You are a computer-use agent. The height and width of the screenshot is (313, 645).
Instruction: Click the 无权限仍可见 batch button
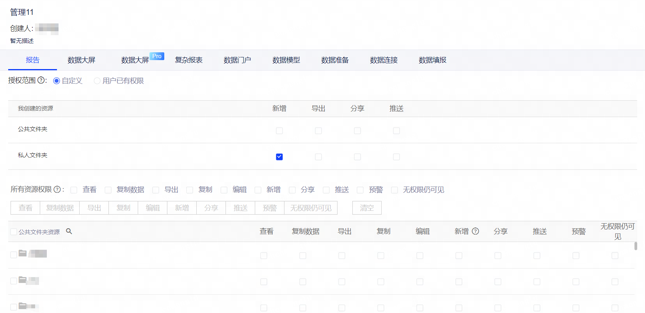(311, 208)
